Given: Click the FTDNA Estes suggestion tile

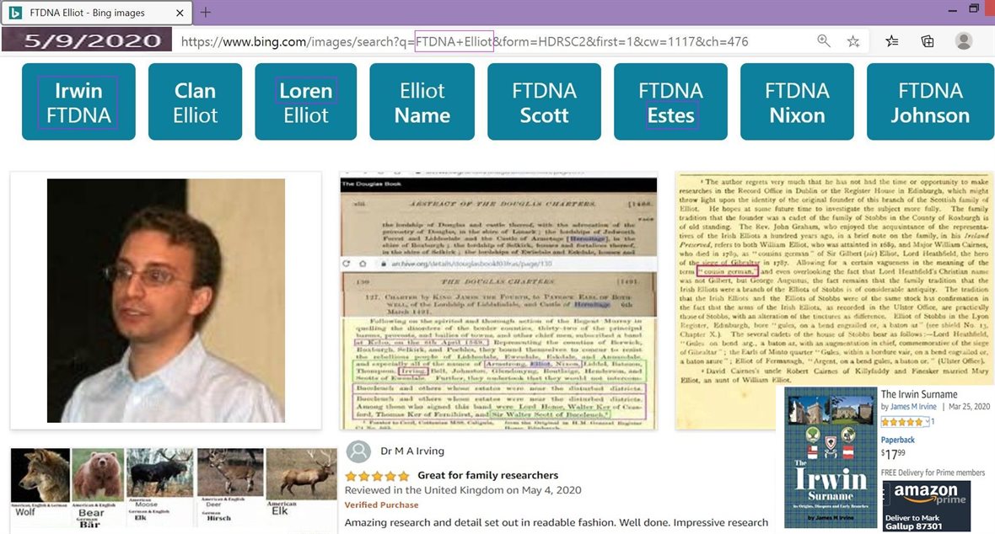Looking at the screenshot, I should [x=670, y=102].
